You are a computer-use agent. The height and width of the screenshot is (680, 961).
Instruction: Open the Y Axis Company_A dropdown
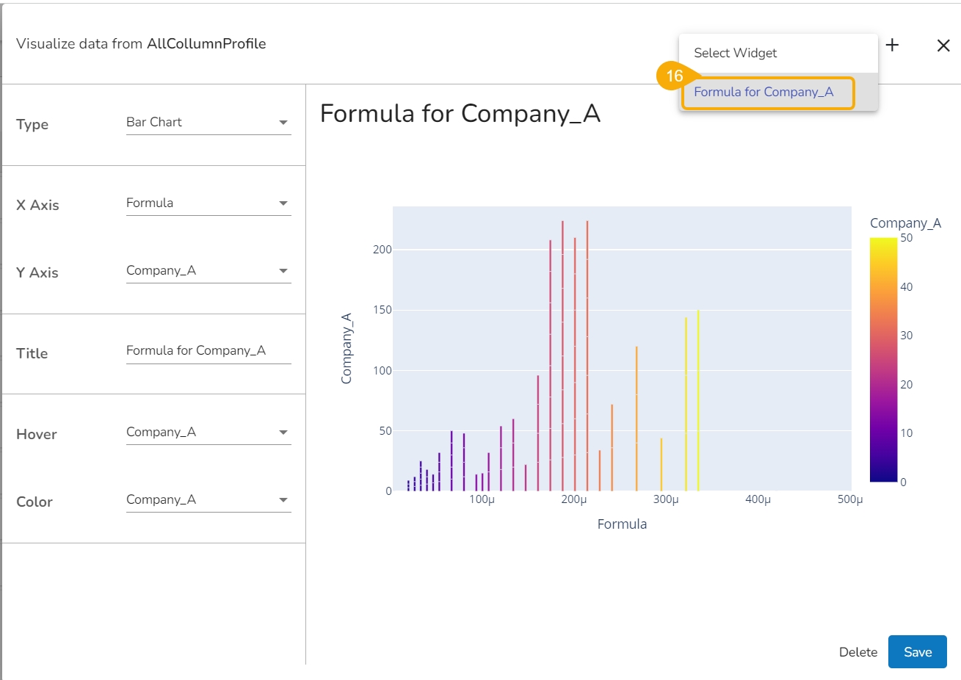tap(208, 271)
